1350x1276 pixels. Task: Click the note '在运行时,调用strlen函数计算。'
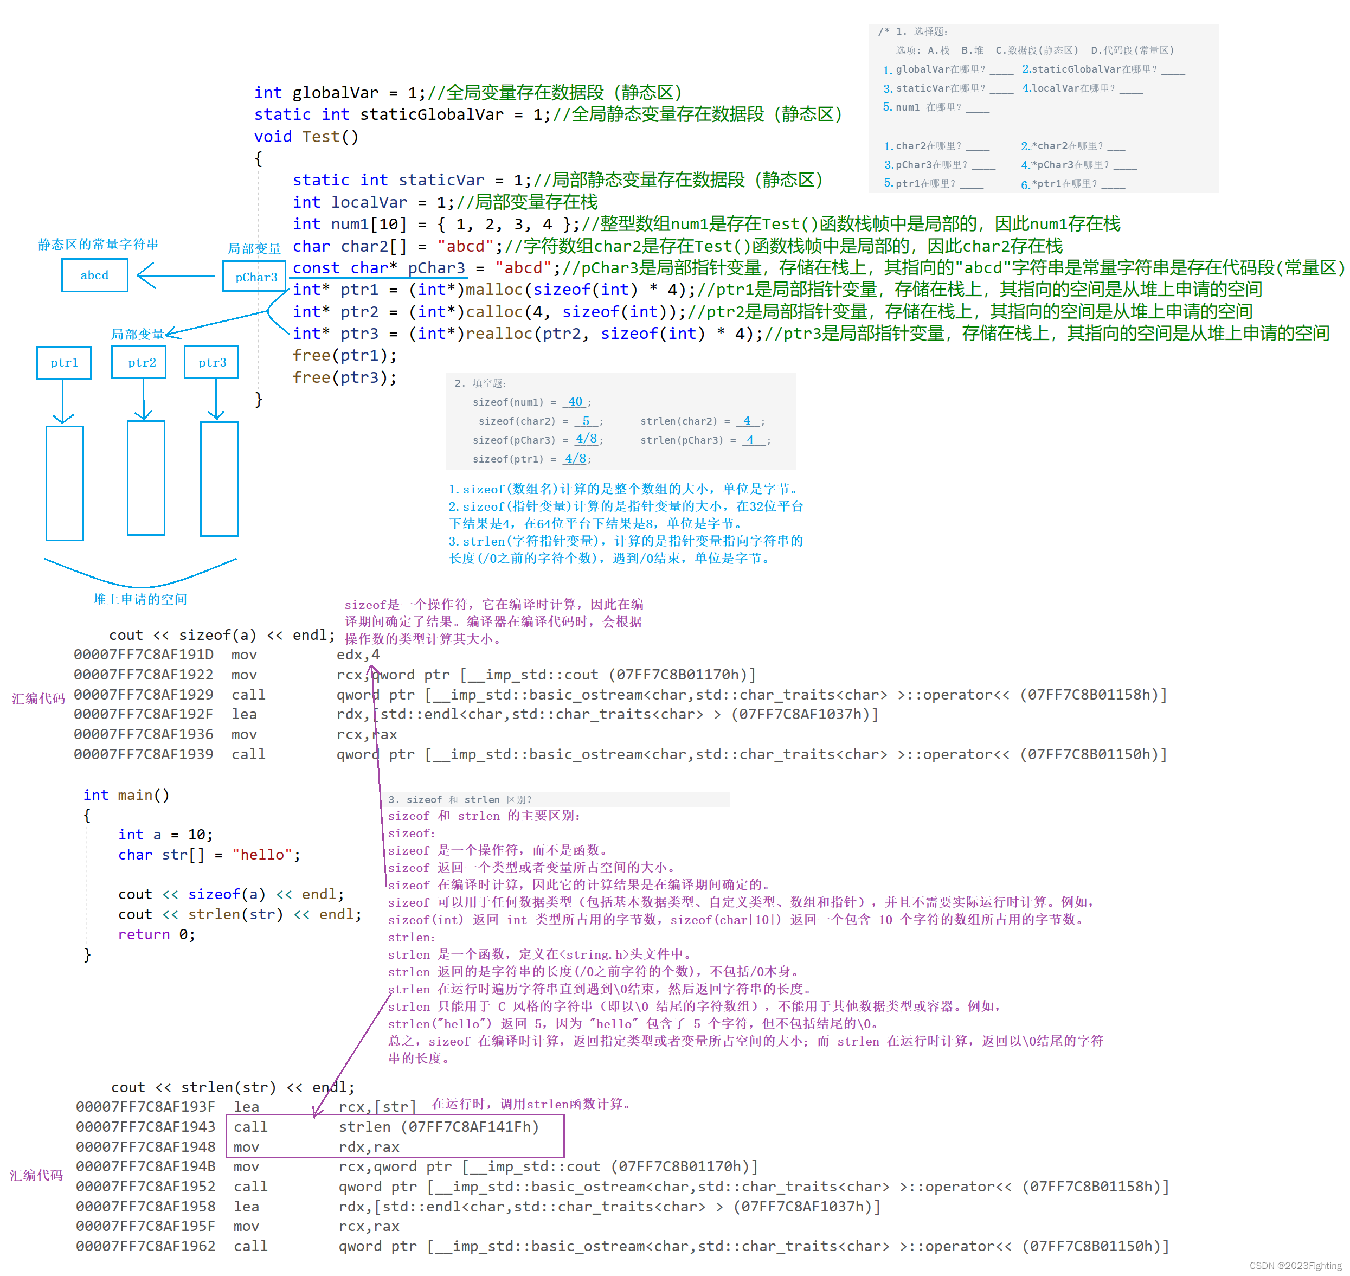point(532,1104)
